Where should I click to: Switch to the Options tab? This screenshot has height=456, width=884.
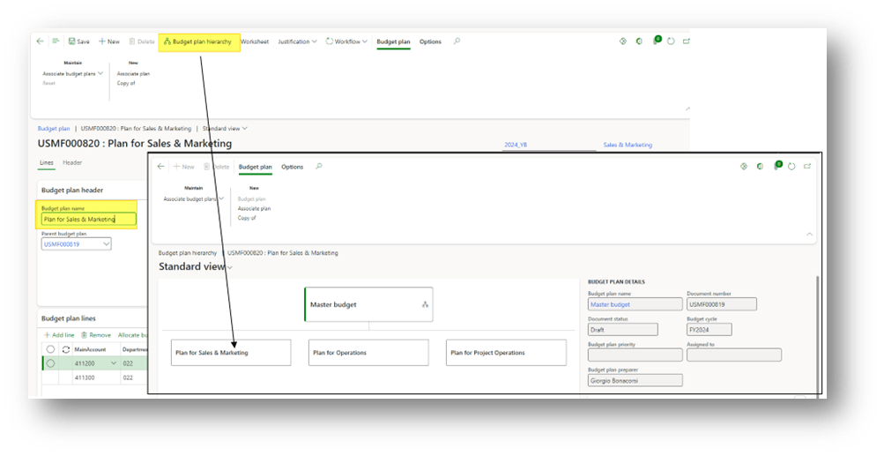[x=430, y=41]
